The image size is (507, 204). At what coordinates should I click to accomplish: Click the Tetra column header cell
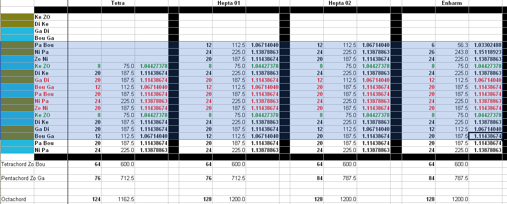[118, 3]
